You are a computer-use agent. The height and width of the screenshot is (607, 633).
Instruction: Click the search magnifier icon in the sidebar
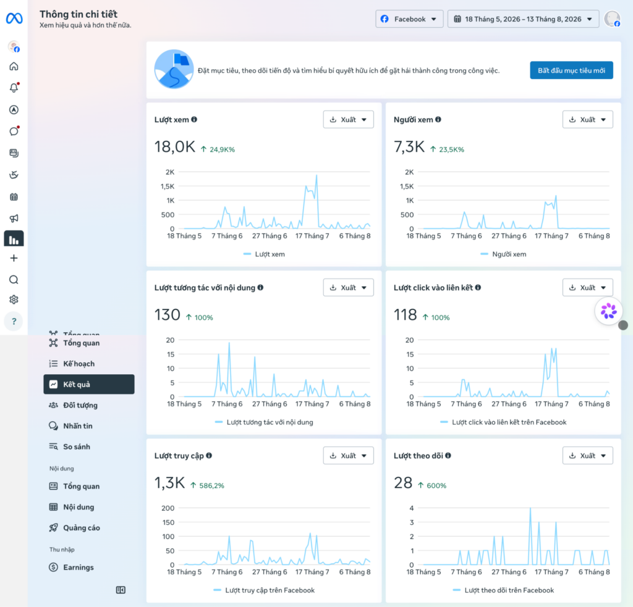[14, 280]
